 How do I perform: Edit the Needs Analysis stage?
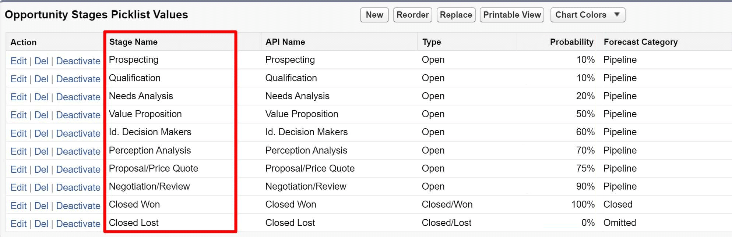pyautogui.click(x=18, y=97)
